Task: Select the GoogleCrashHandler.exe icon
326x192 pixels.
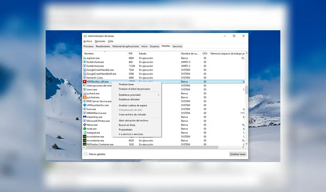Action: point(84,70)
